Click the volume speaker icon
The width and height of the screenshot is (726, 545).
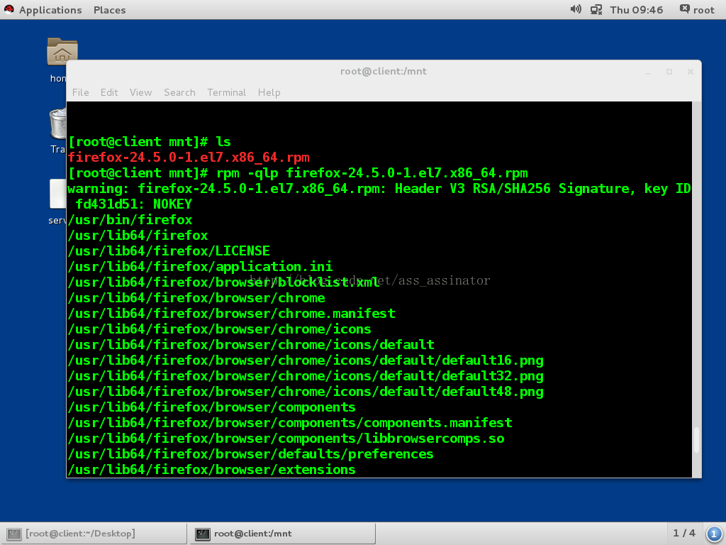[576, 9]
